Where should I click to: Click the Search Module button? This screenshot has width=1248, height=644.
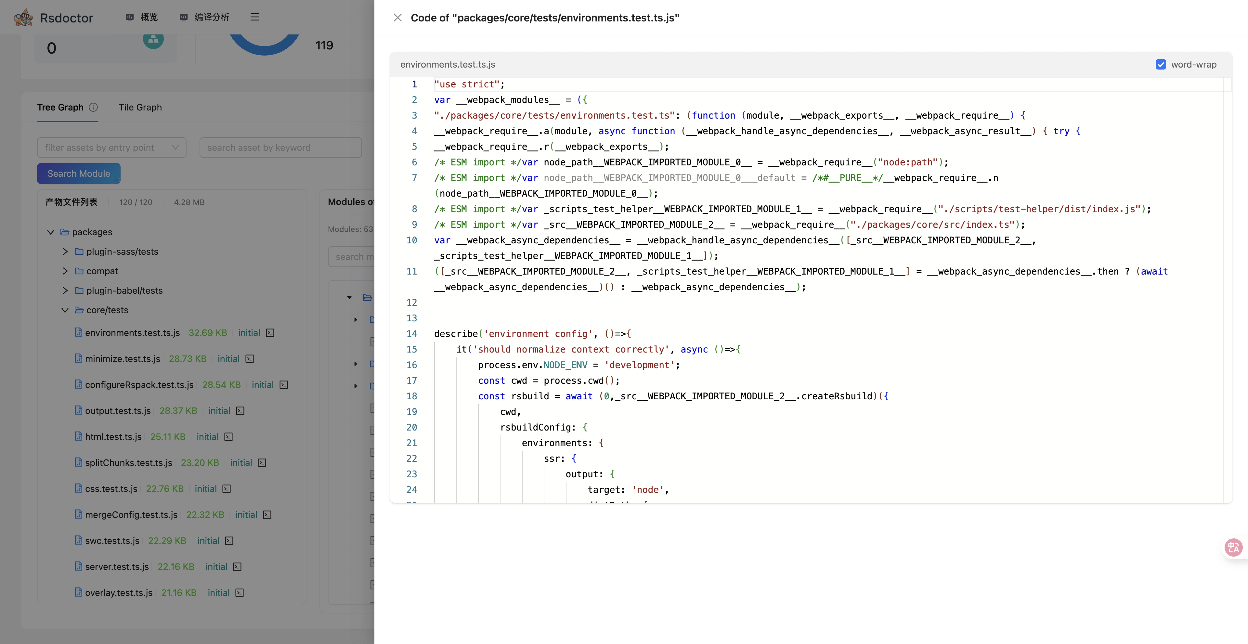coord(78,174)
